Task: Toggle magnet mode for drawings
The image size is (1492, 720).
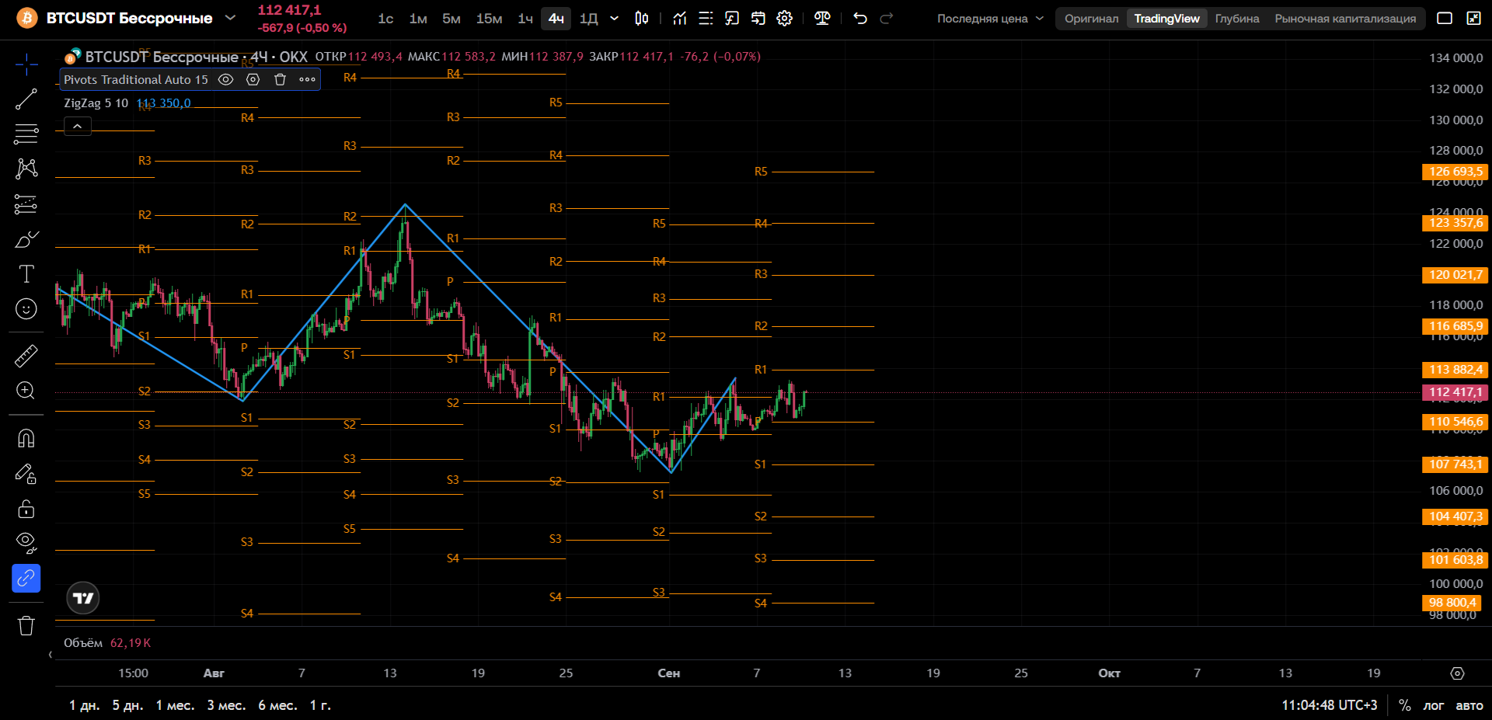Action: [26, 439]
